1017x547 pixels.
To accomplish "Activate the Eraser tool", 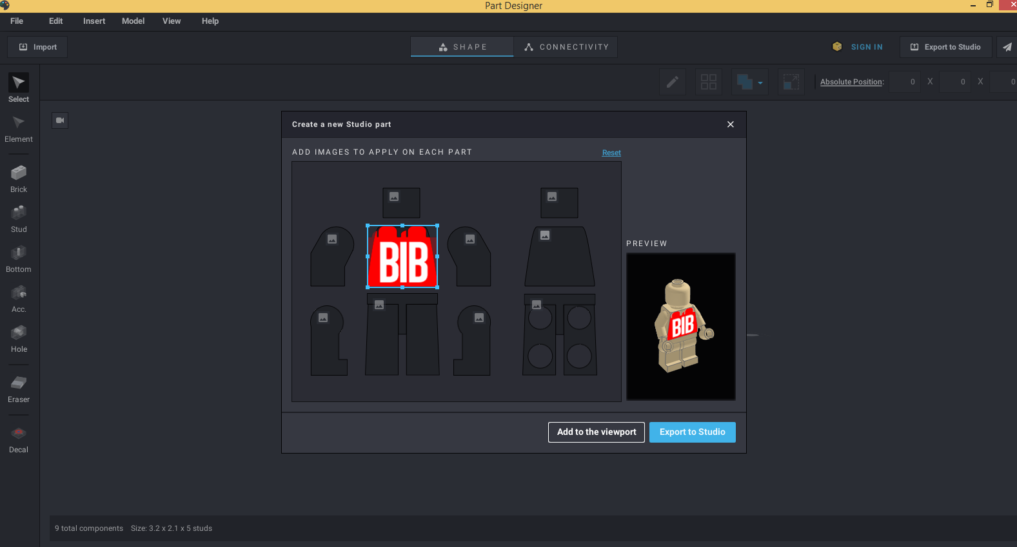I will [19, 389].
